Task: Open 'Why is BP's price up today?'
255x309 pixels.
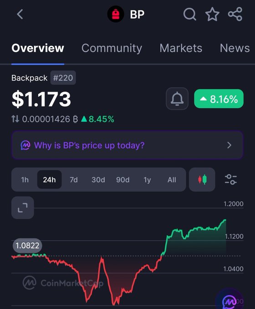Action: click(127, 145)
